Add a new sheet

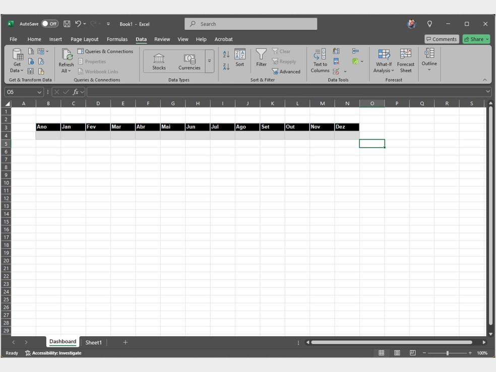[126, 342]
